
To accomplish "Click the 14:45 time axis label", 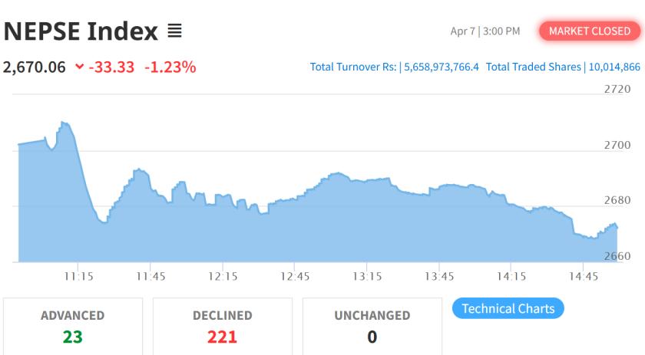I will (x=584, y=276).
